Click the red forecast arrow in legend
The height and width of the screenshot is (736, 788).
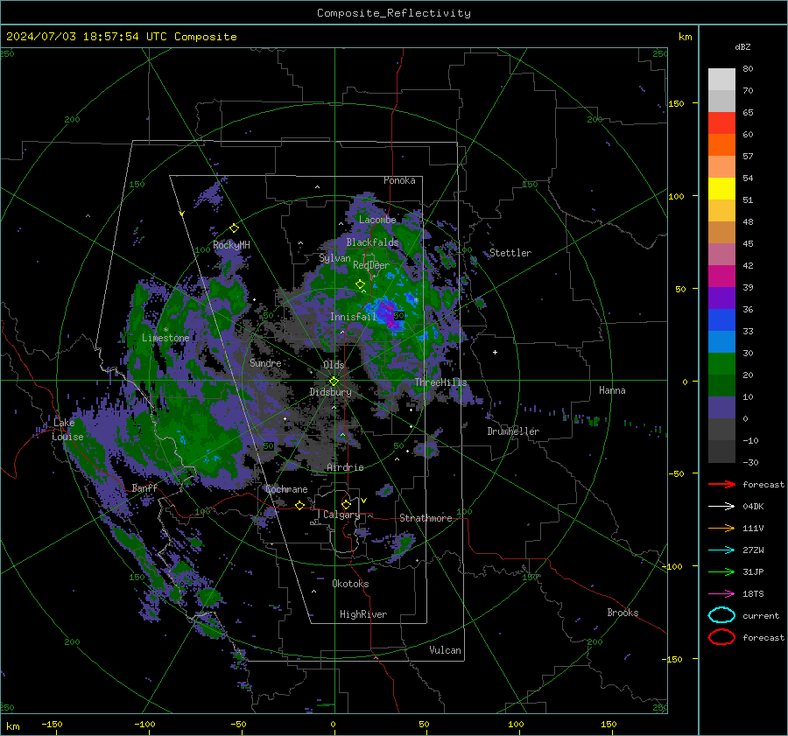coord(721,484)
